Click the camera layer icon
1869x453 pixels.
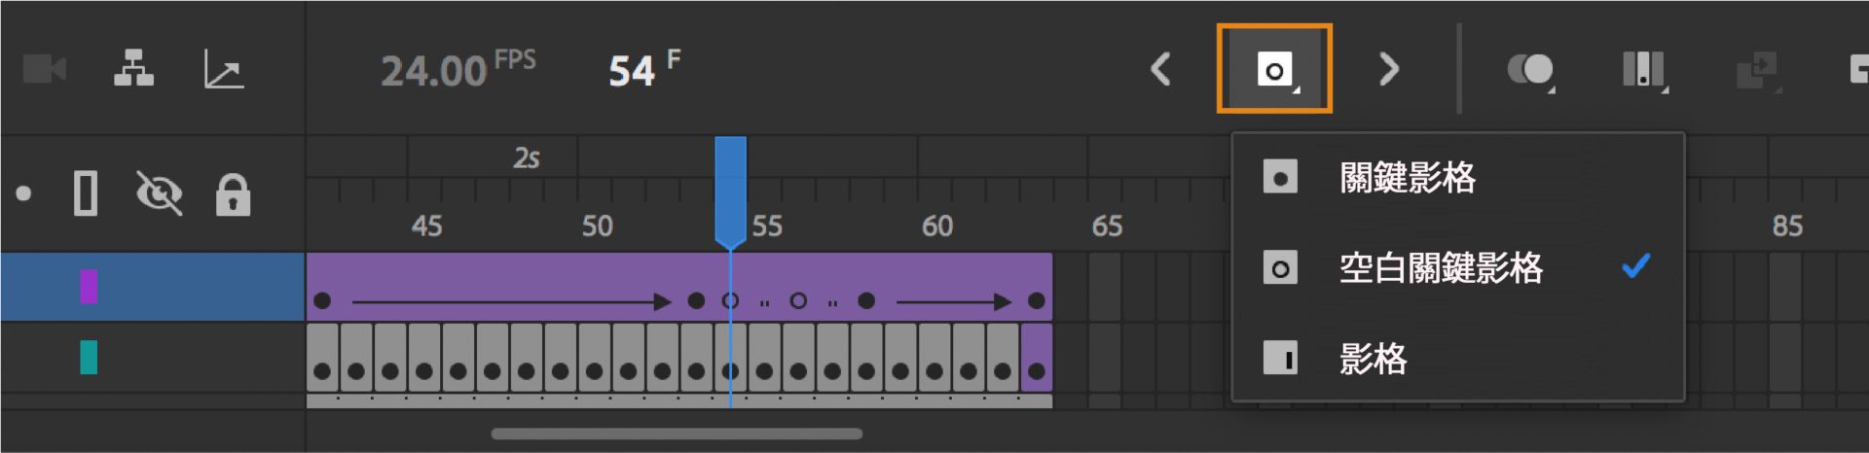(44, 70)
